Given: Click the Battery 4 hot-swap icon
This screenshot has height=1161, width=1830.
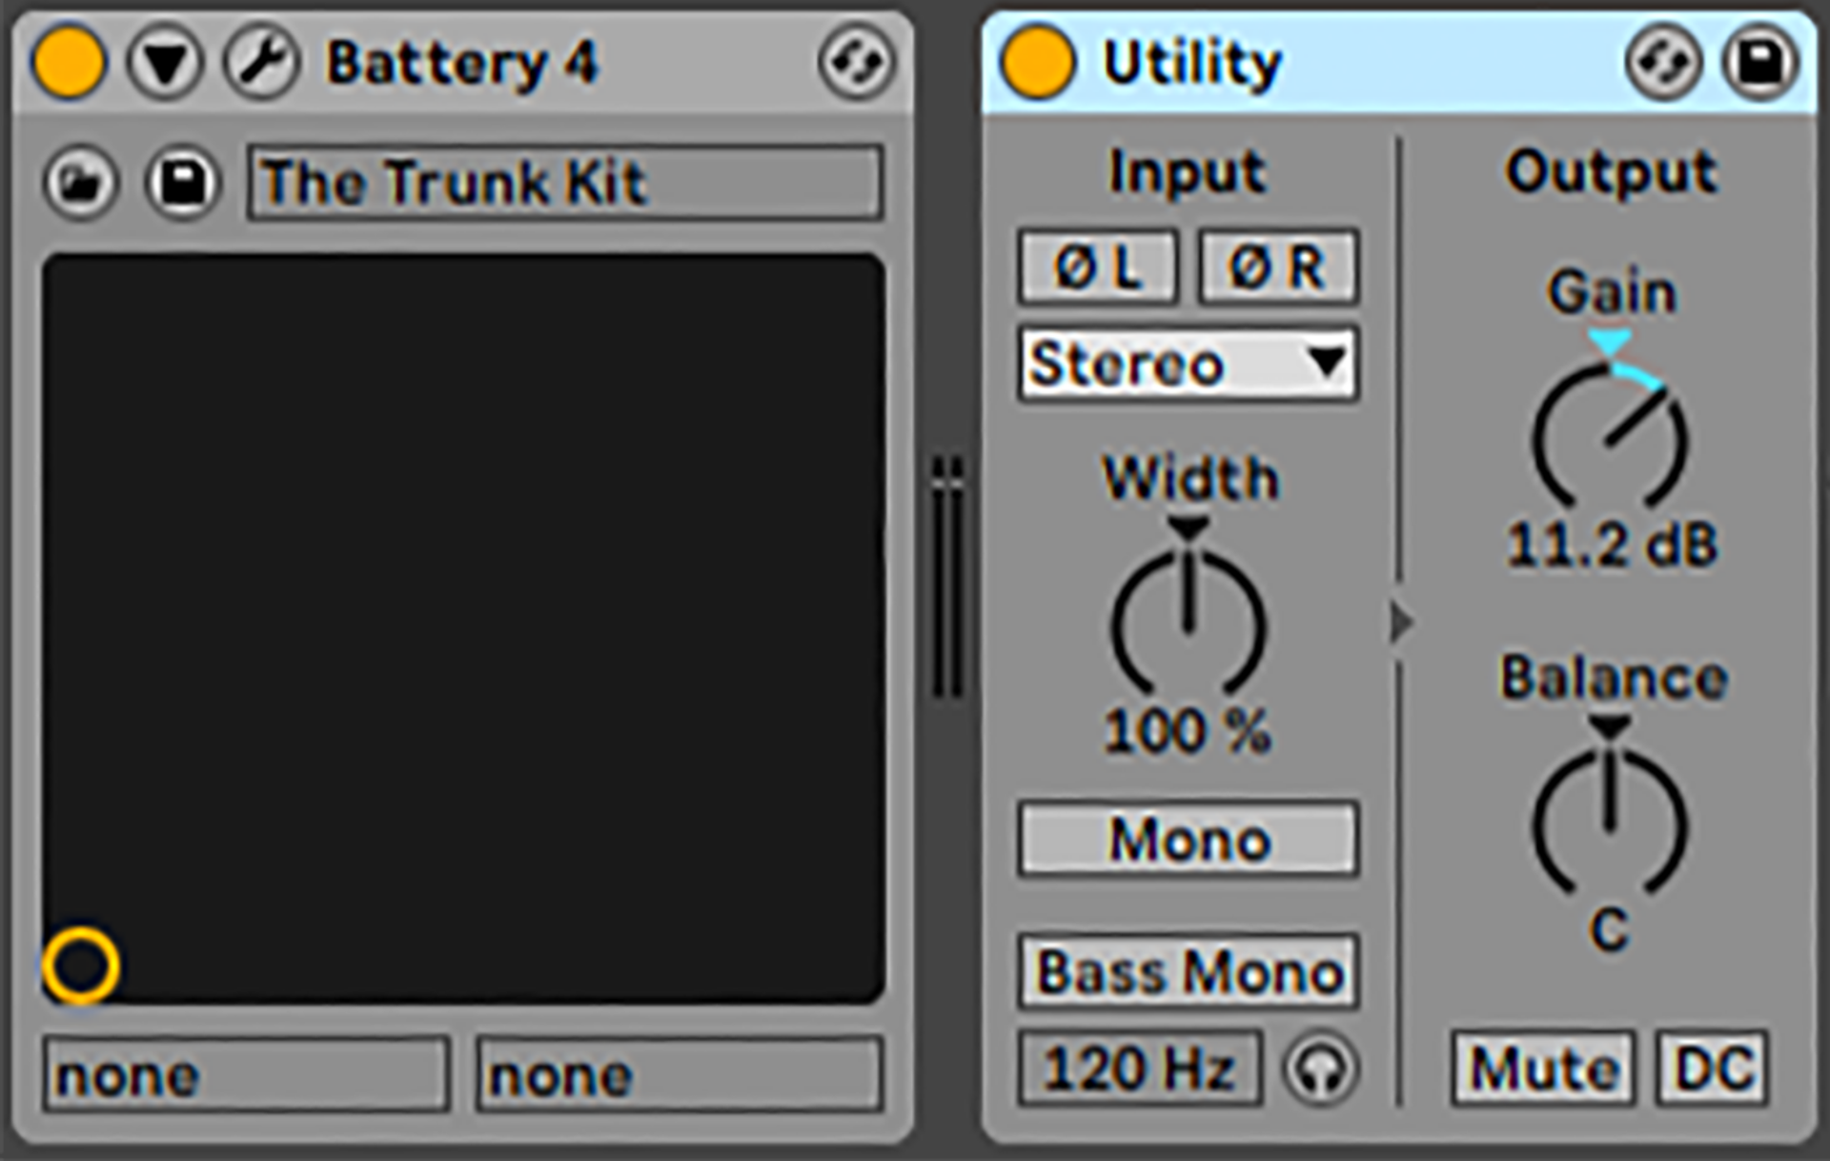Looking at the screenshot, I should 857,62.
